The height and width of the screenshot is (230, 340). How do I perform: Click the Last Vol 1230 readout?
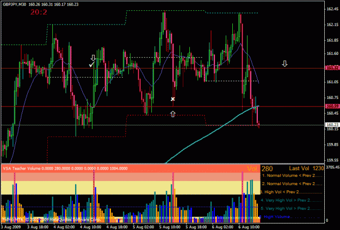point(306,168)
